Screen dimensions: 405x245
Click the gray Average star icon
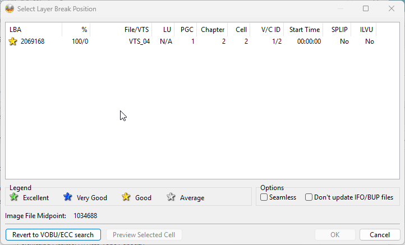pos(171,197)
